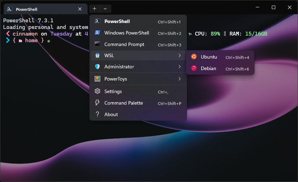Toggle the new tab dropdown arrow
298x182 pixels.
coord(105,9)
